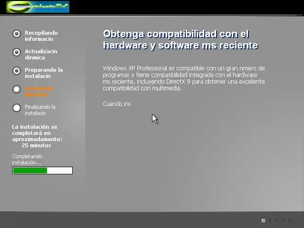This screenshot has width=304, height=228.
Task: Click the bullet beside Preparando la instalacin
Action: (17, 71)
